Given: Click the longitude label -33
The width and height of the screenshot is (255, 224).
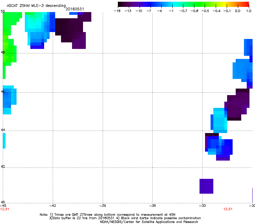Looking at the screenshot, I should pyautogui.click(x=203, y=206).
